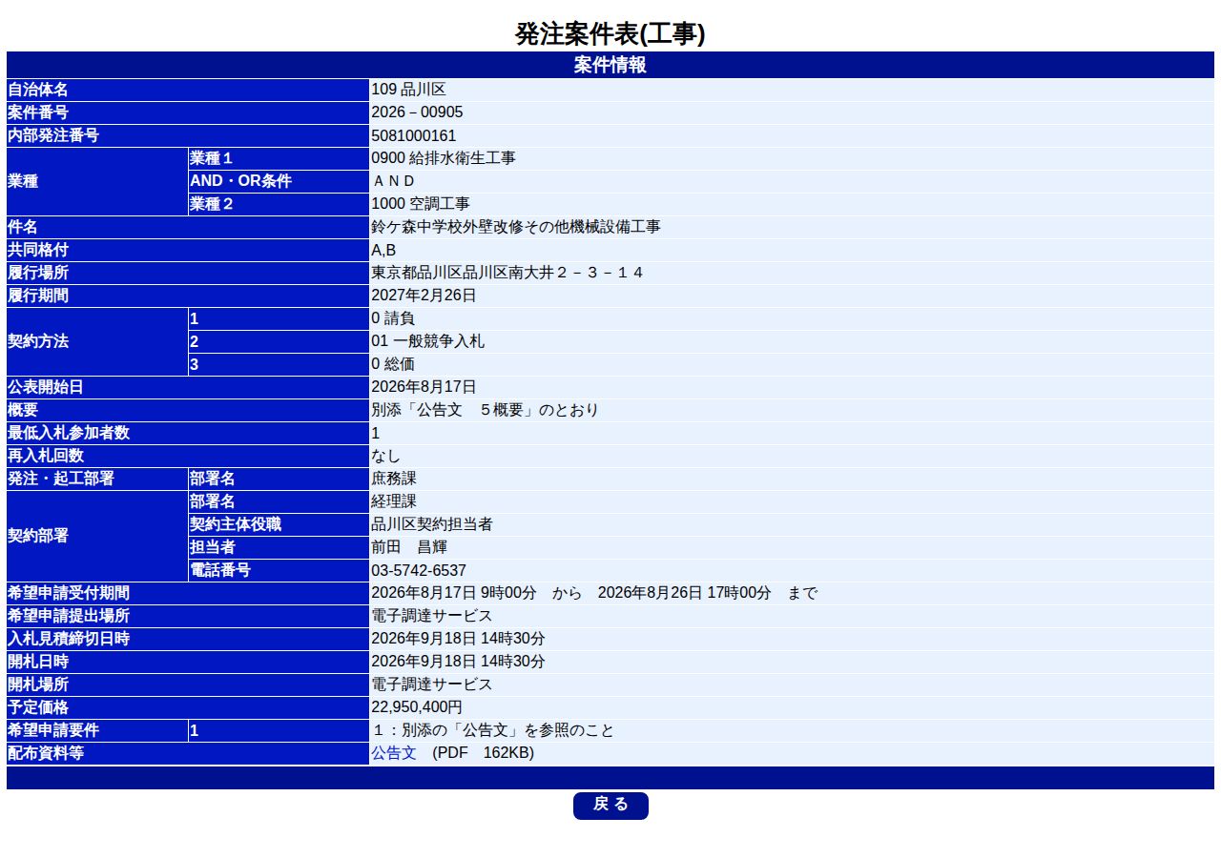Click the AND・OR条件 label
Image resolution: width=1221 pixels, height=858 pixels.
tap(240, 181)
